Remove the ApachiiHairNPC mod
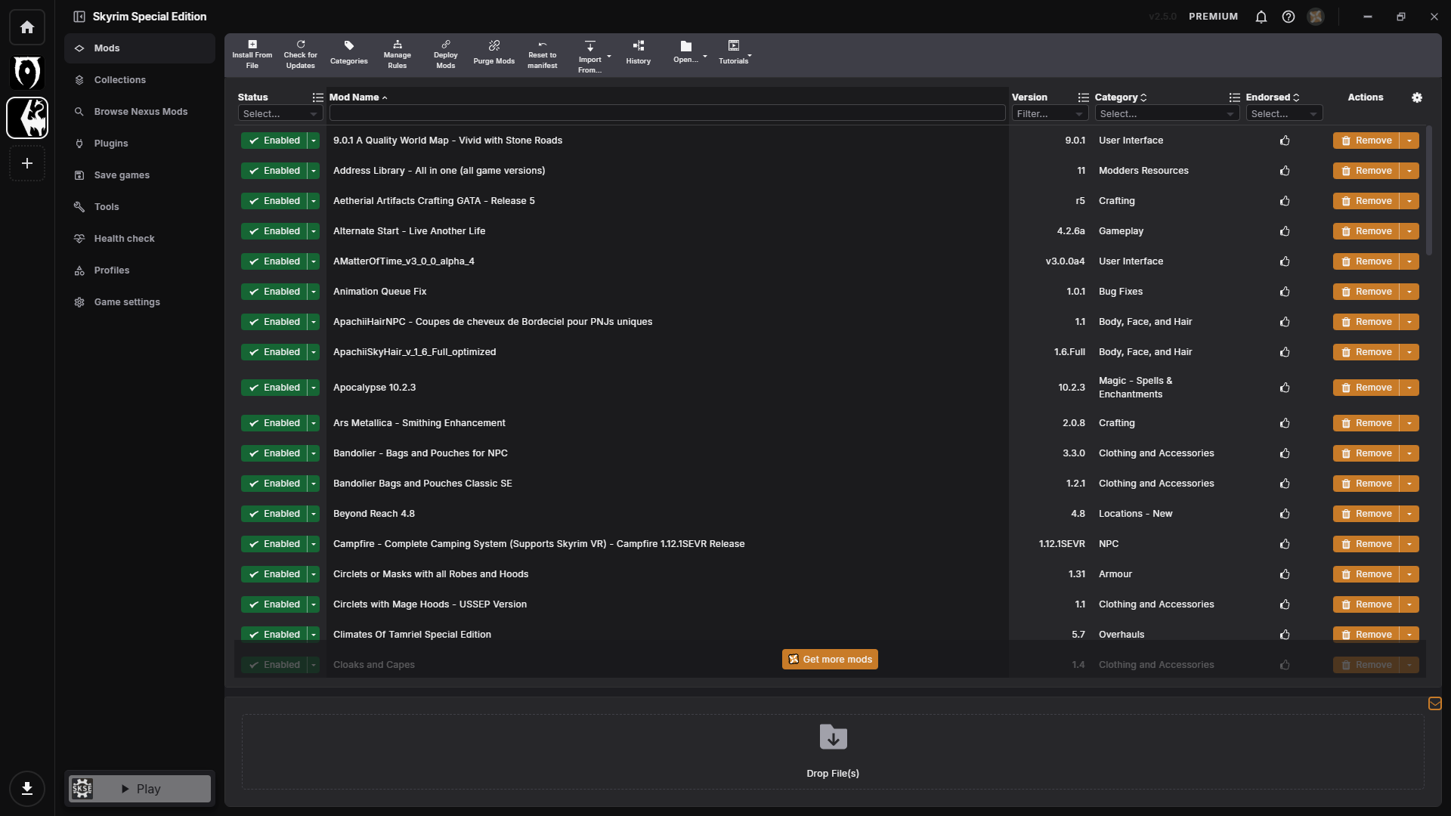The width and height of the screenshot is (1451, 816). point(1366,322)
